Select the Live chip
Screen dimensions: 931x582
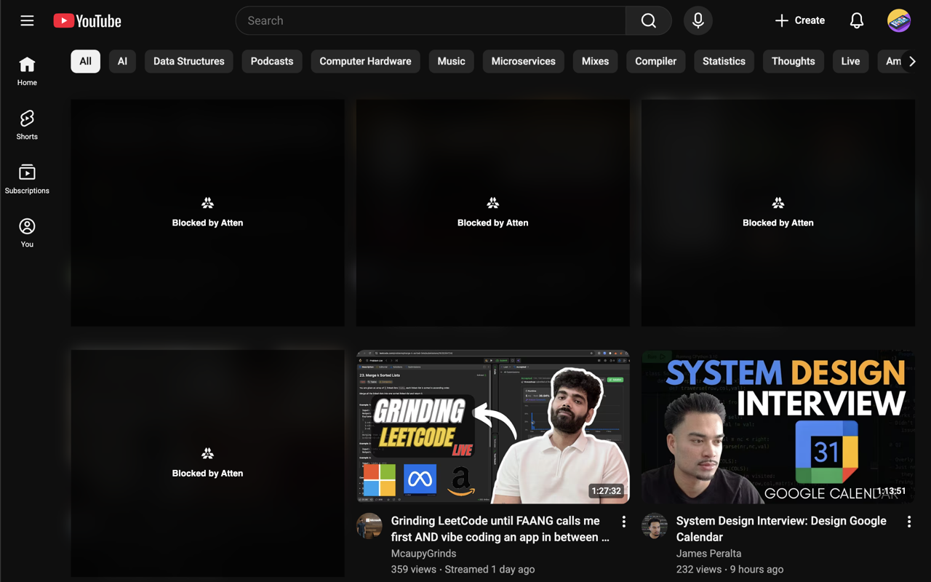click(850, 61)
